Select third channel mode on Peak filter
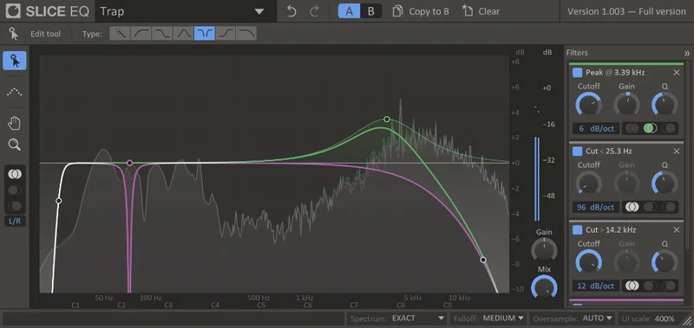This screenshot has height=328, width=694. (669, 128)
